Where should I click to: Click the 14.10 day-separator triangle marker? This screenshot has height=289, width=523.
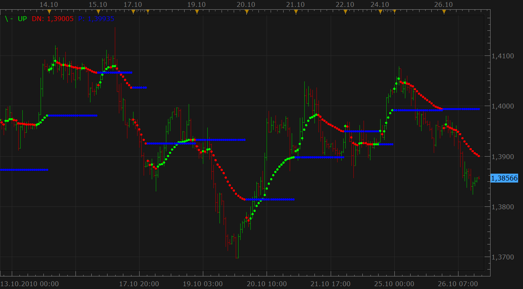(x=50, y=12)
